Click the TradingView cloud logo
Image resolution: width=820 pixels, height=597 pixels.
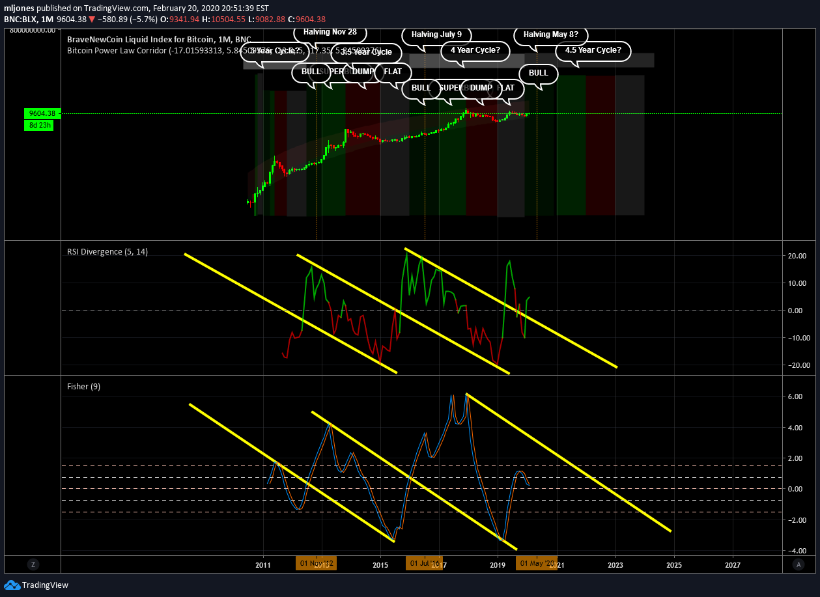(x=12, y=585)
